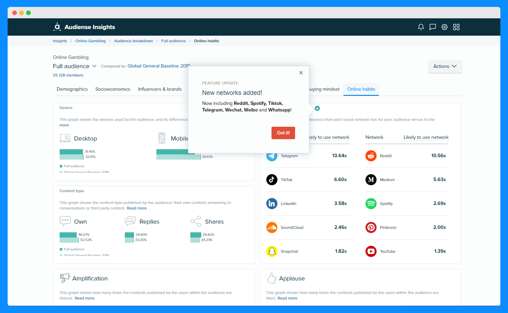
Task: Click the YouTube network icon
Action: coord(371,251)
